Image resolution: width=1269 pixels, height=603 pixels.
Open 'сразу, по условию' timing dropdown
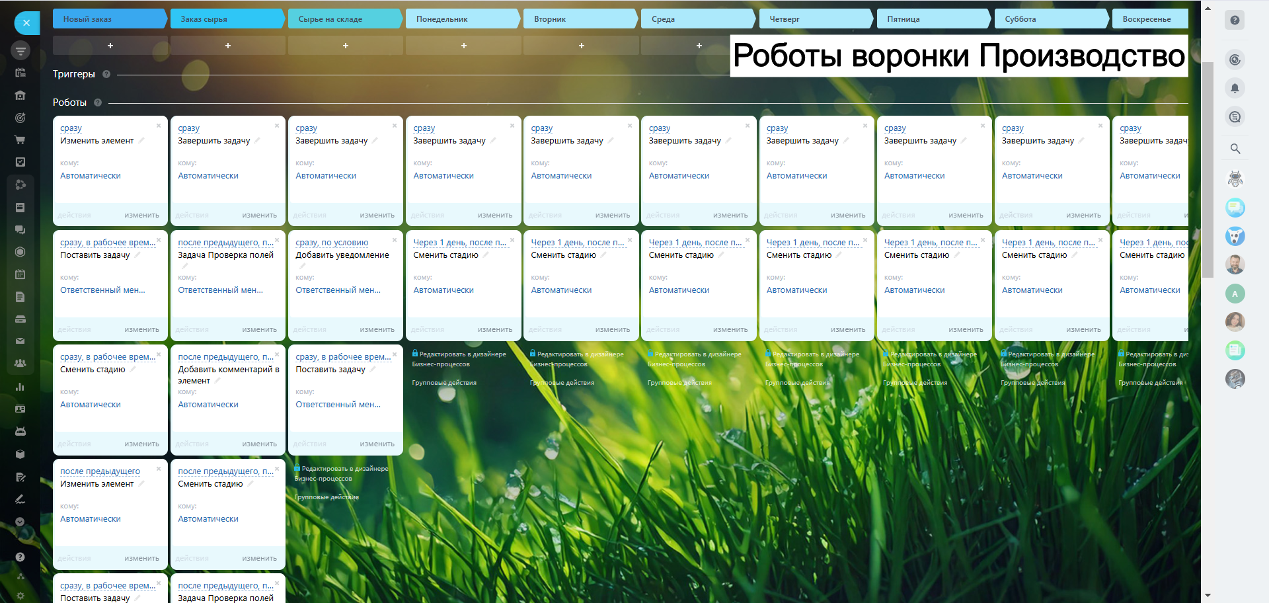point(332,243)
